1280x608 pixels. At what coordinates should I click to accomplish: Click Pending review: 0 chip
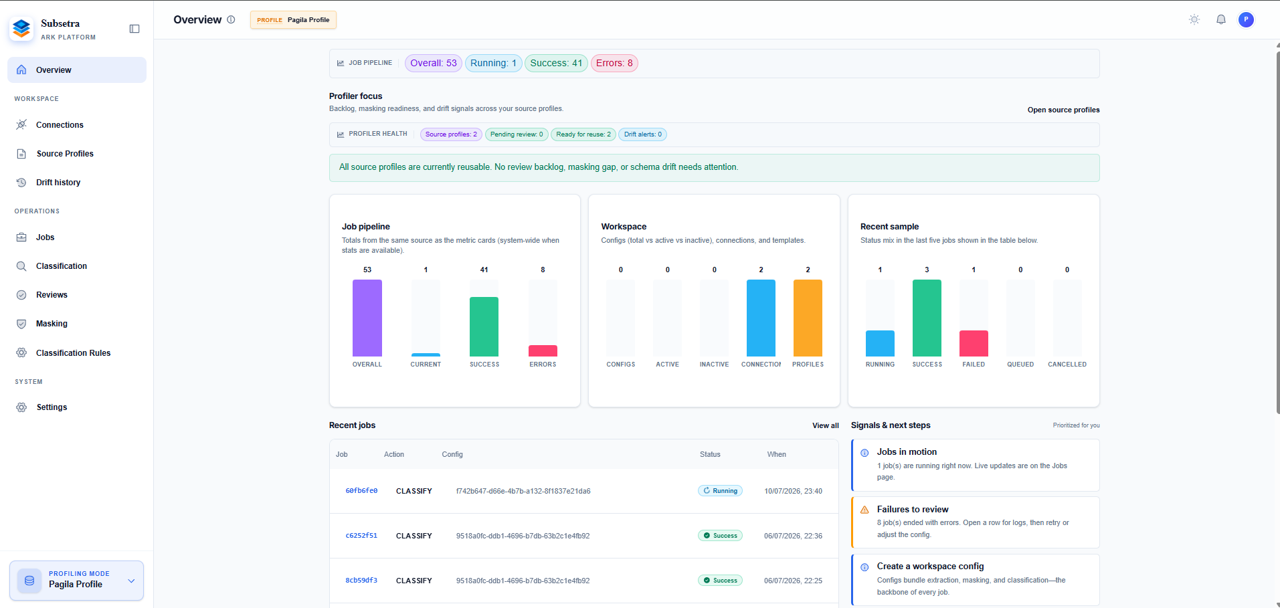pyautogui.click(x=517, y=134)
